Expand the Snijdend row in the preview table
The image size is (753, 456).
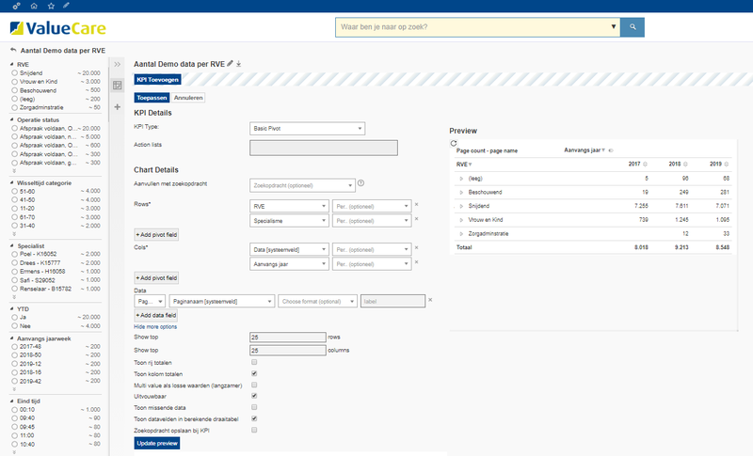click(x=461, y=204)
